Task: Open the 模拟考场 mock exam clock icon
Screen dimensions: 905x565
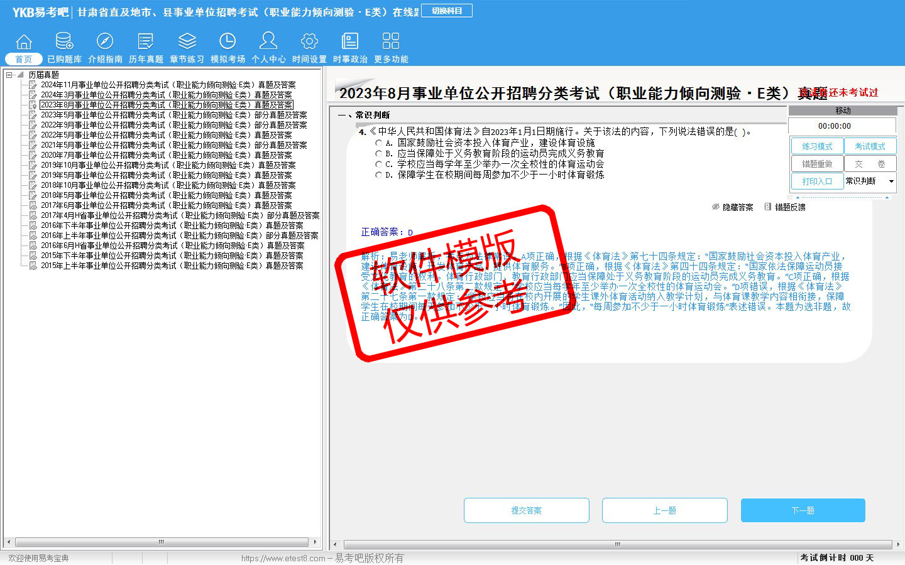Action: click(228, 42)
